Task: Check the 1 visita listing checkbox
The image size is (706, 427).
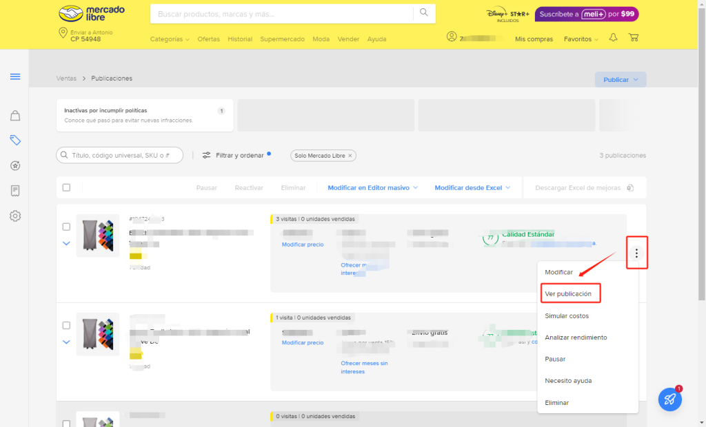Action: [x=67, y=325]
